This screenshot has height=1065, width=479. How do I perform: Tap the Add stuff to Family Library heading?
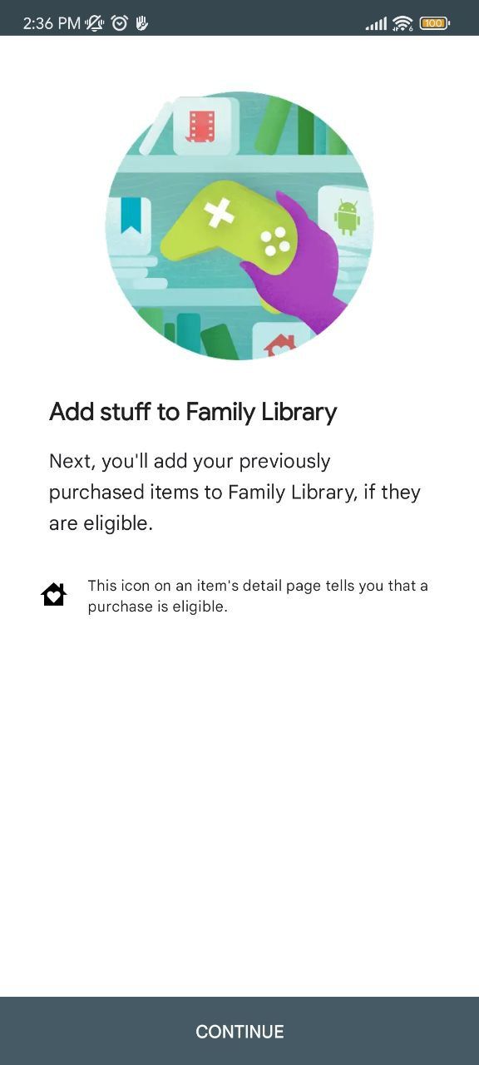point(193,411)
